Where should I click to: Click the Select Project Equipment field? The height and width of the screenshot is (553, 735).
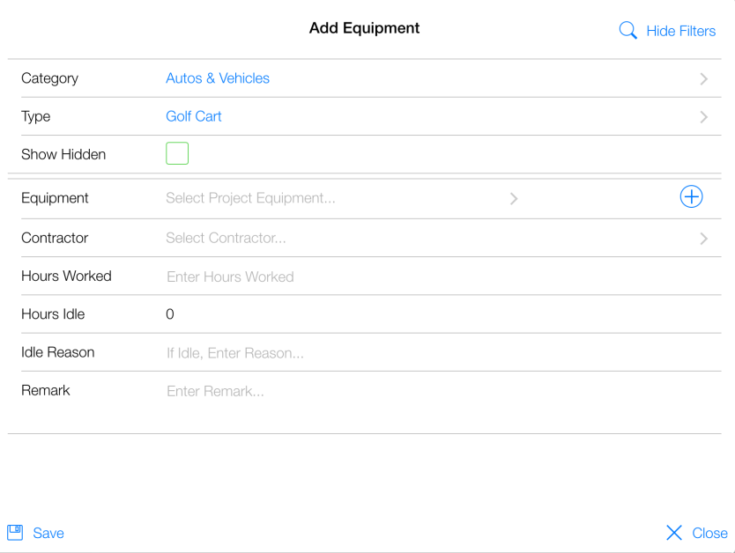(250, 198)
